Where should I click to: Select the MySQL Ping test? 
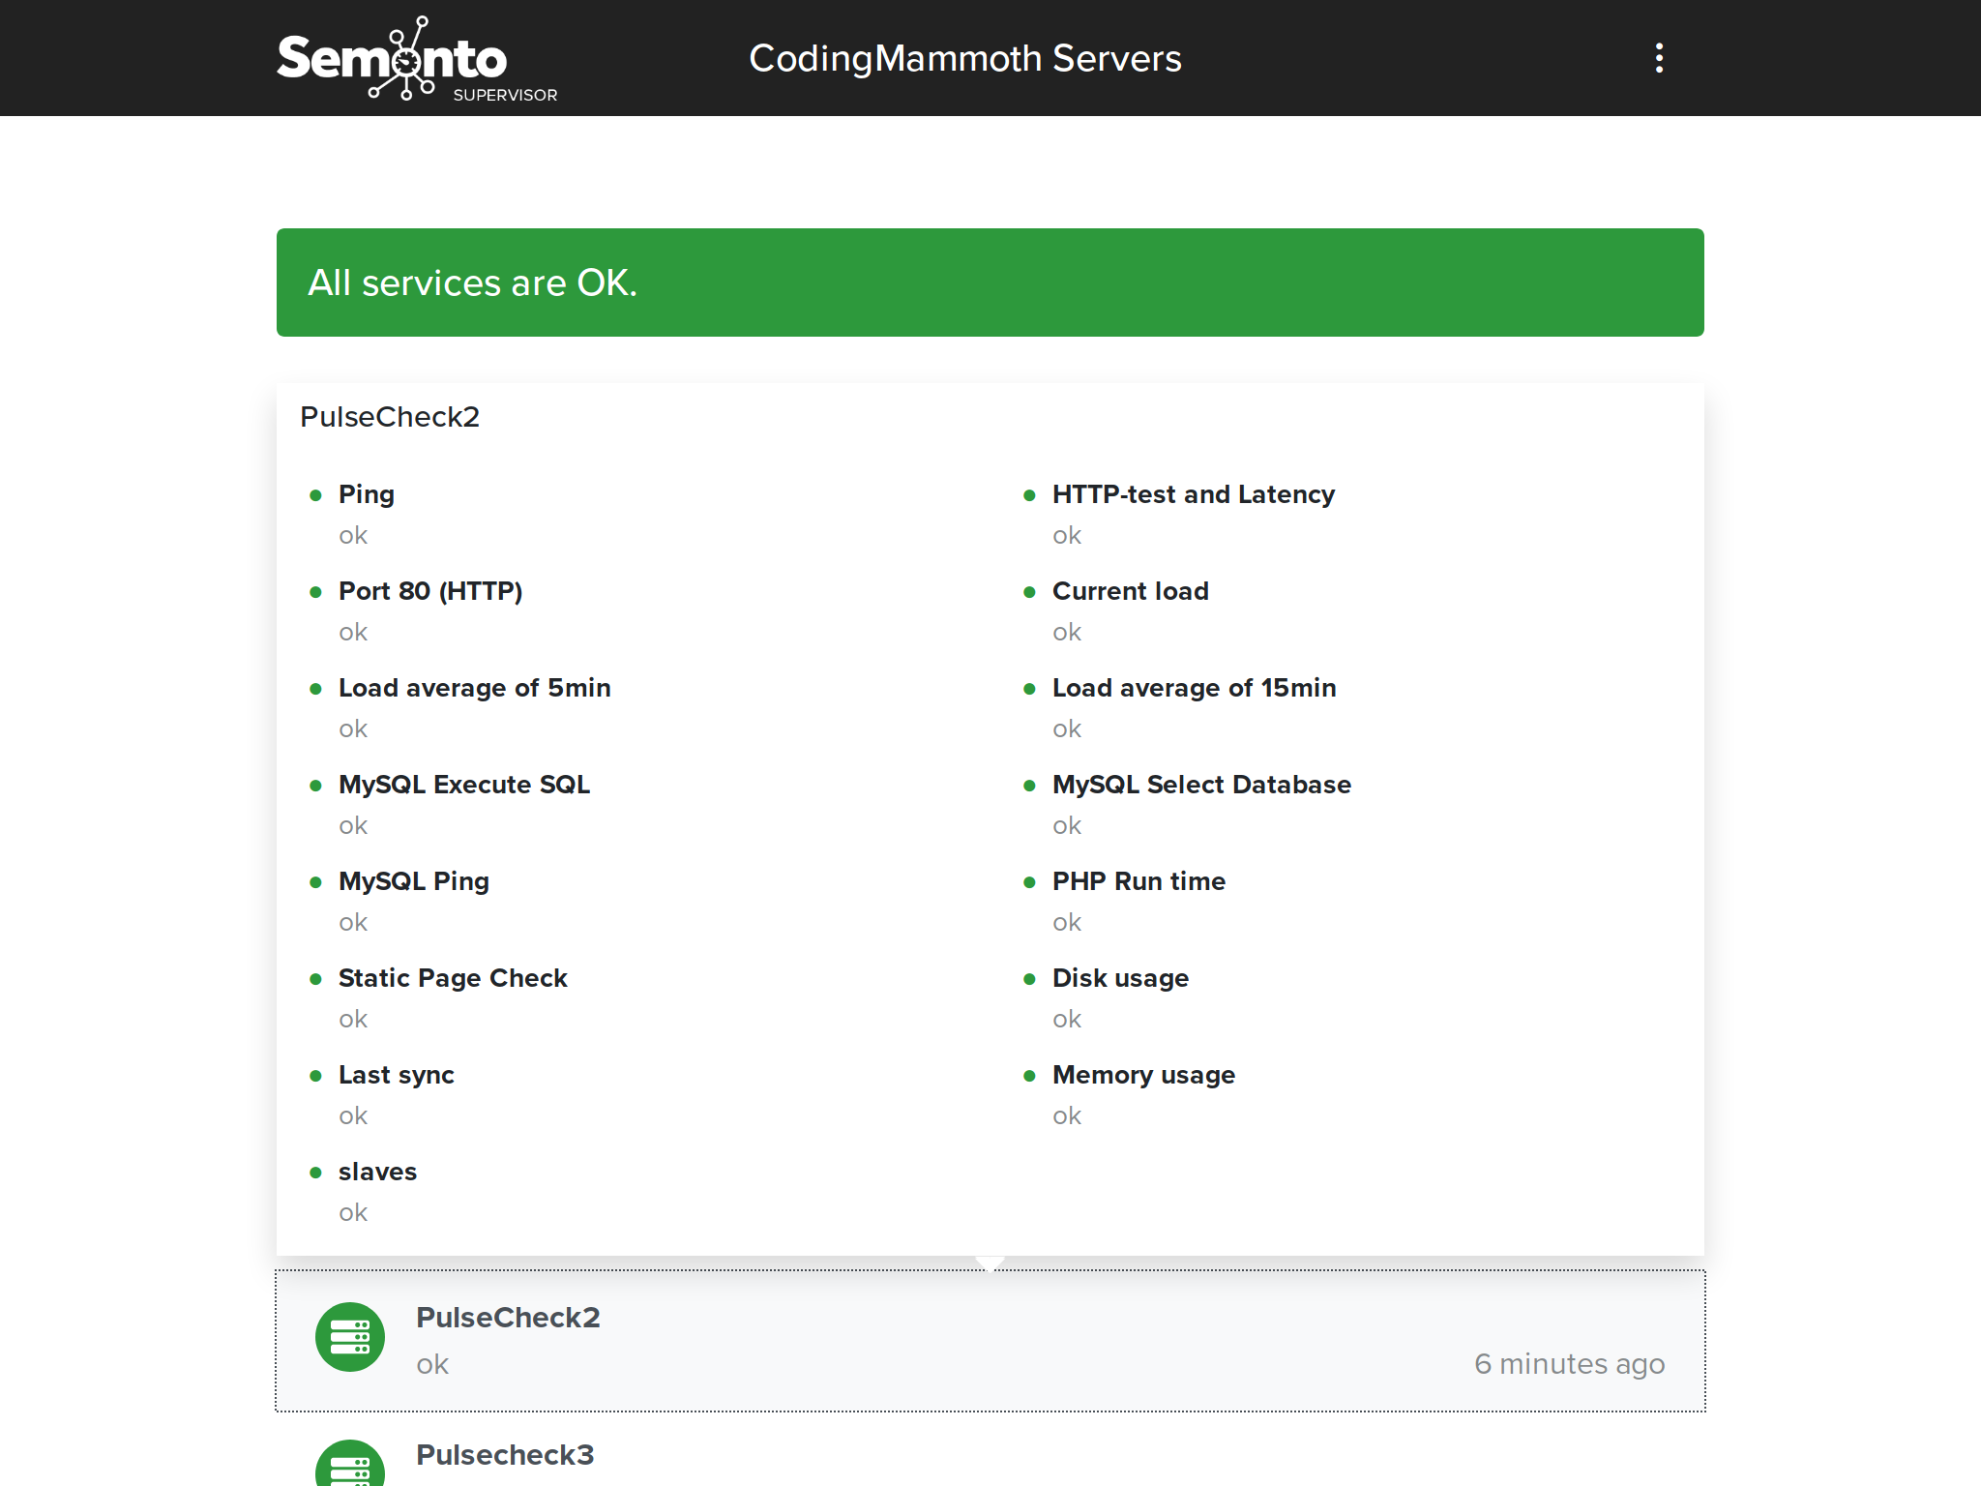[x=414, y=881]
